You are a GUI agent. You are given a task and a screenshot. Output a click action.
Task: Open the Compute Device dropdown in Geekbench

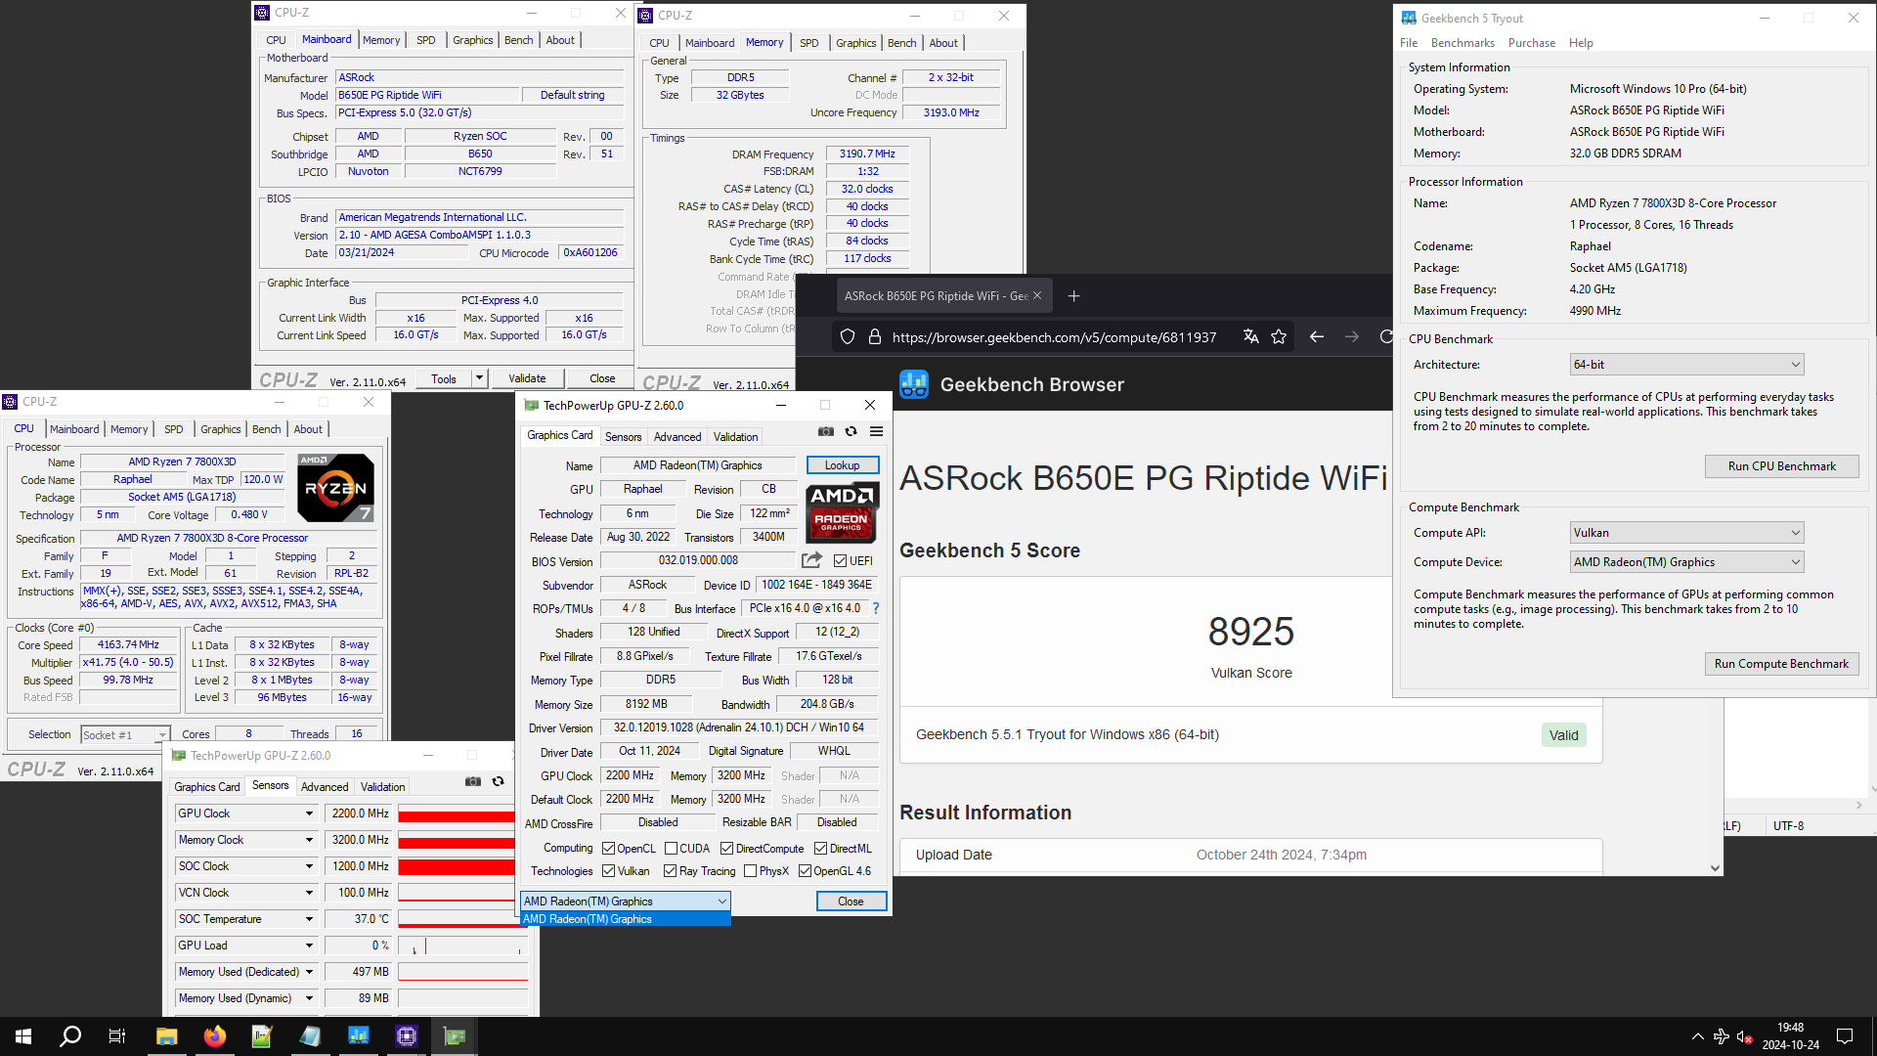1686,562
